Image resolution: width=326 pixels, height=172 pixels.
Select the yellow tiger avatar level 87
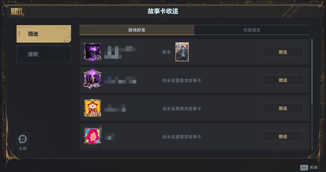pyautogui.click(x=92, y=108)
